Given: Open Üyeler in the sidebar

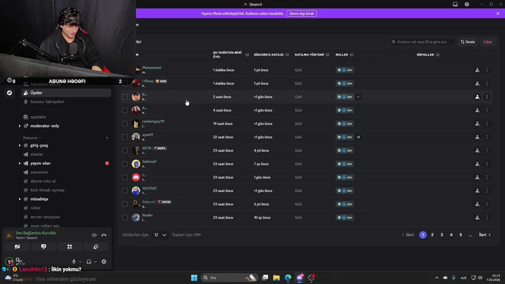Looking at the screenshot, I should [x=66, y=93].
